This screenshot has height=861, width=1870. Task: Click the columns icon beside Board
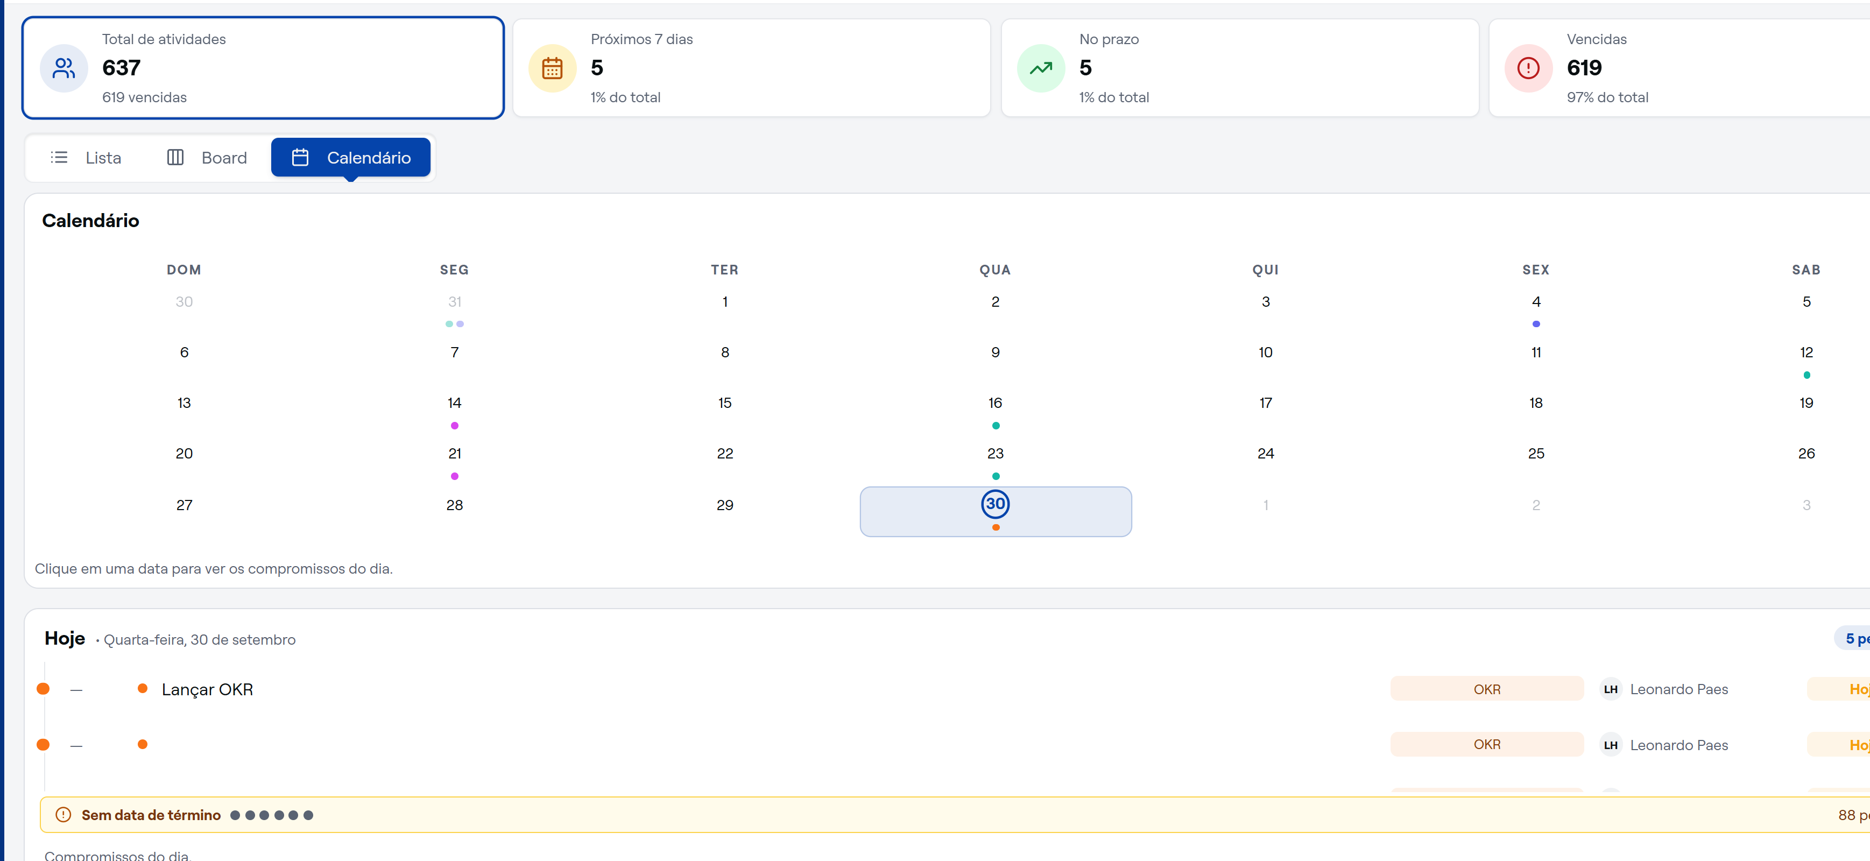point(175,158)
